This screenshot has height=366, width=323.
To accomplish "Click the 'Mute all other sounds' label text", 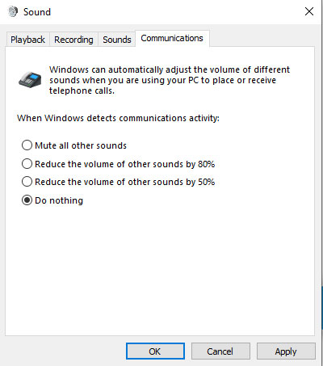I will point(81,145).
